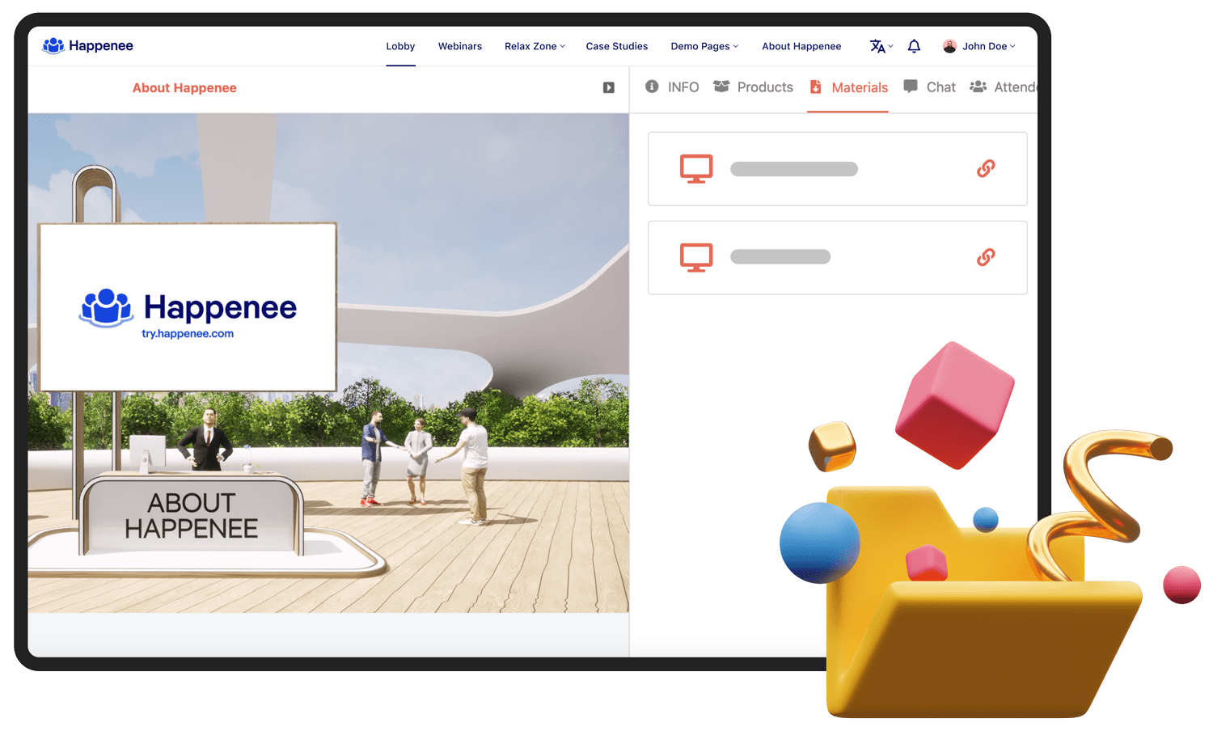Image resolution: width=1213 pixels, height=731 pixels.
Task: Open Case Studies from the navigation
Action: [x=617, y=46]
